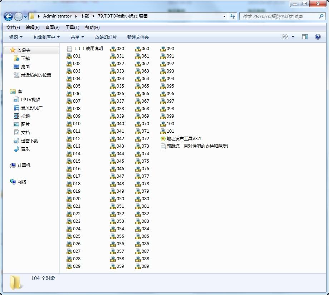Click the Back navigation arrow button
Screen dimensions: 329x295
8,16
